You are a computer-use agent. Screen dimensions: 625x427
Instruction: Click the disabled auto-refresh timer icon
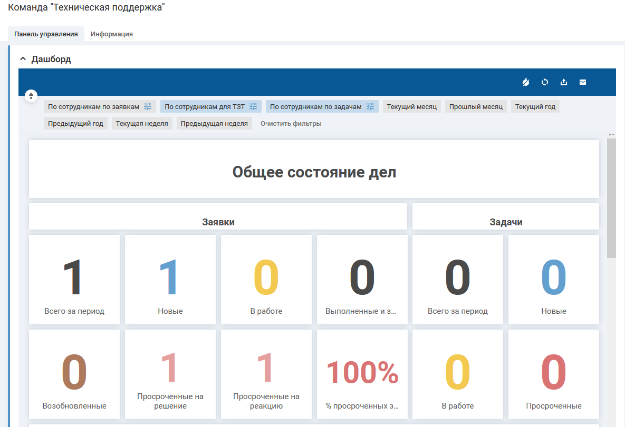[526, 82]
